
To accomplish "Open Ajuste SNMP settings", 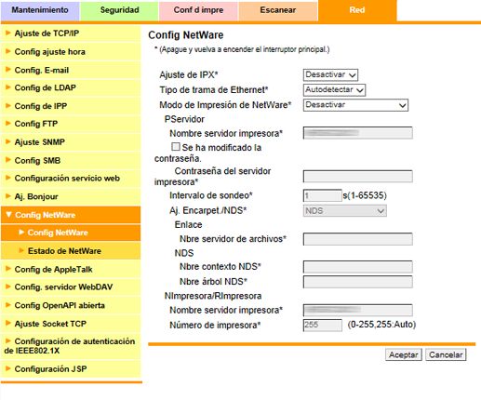I will click(71, 142).
